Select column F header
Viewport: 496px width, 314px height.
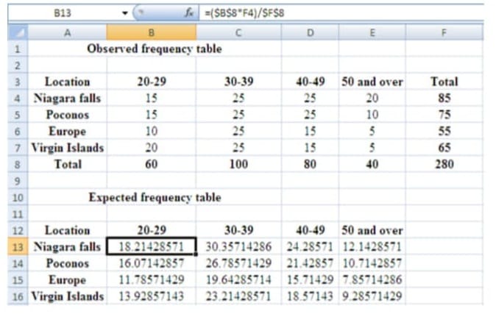(x=444, y=32)
